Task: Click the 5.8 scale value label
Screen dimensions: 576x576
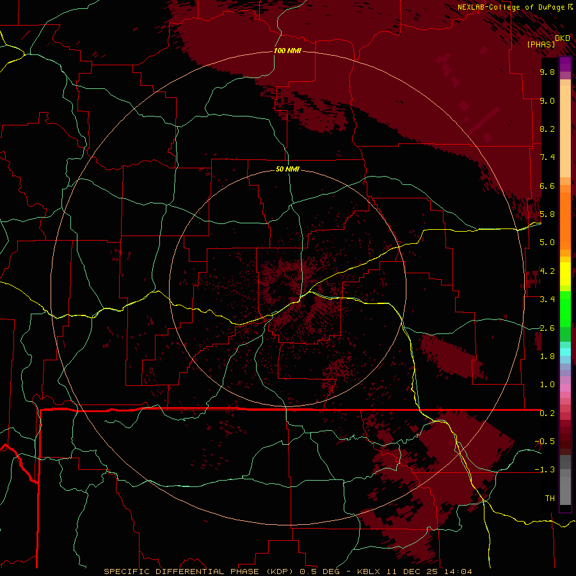Action: tap(547, 214)
